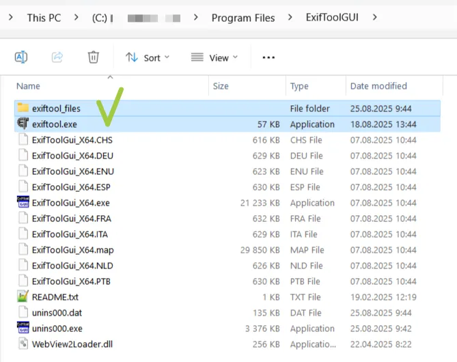Select the ExifToolGui_X64.map file icon
This screenshot has height=362, width=457.
23,249
